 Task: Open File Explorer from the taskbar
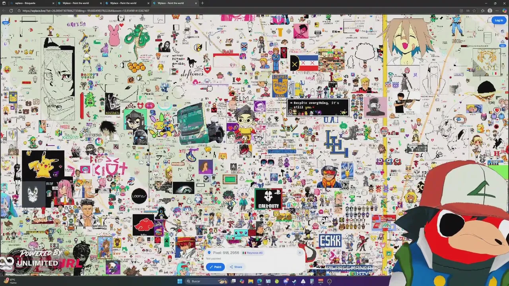pos(251,281)
